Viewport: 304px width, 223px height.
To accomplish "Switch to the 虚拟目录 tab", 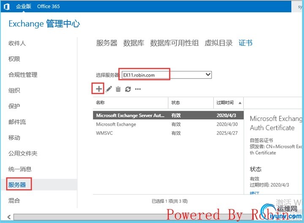I will 219,43.
